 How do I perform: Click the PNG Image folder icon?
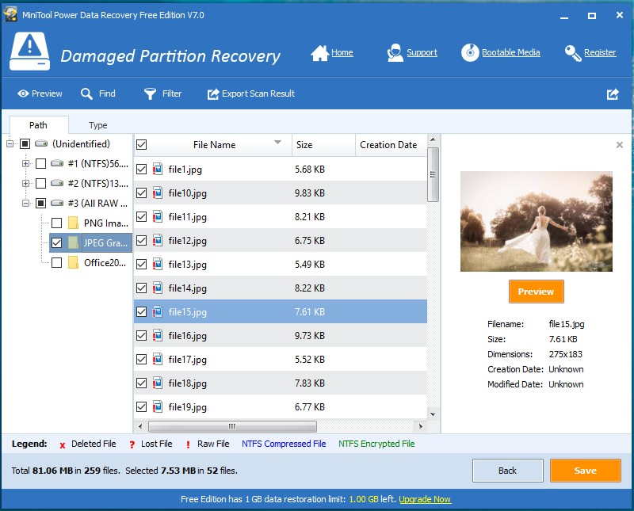click(x=73, y=223)
